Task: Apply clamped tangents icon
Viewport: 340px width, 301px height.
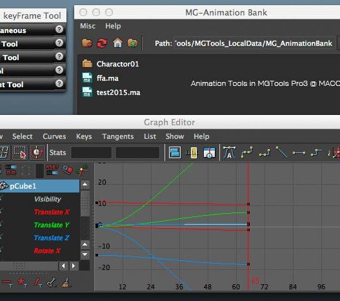Action: (265, 152)
